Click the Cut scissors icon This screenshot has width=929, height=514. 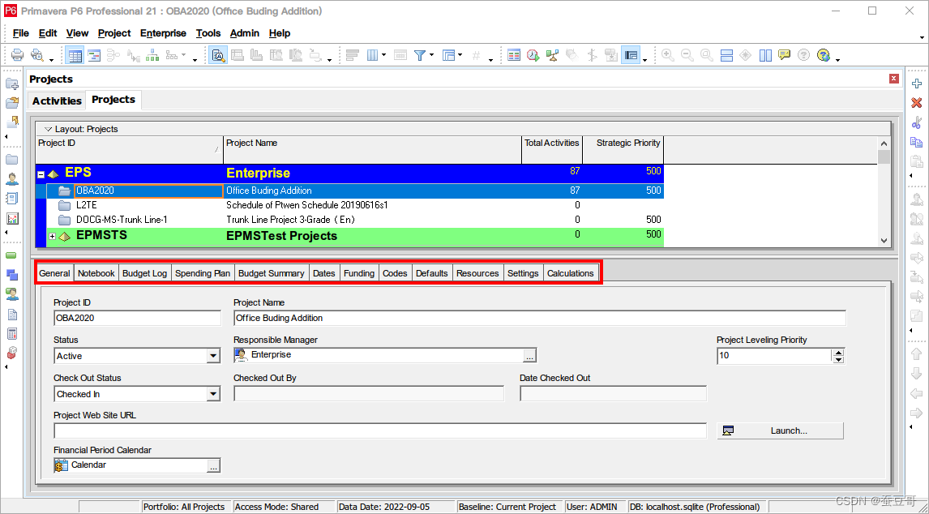pos(917,122)
